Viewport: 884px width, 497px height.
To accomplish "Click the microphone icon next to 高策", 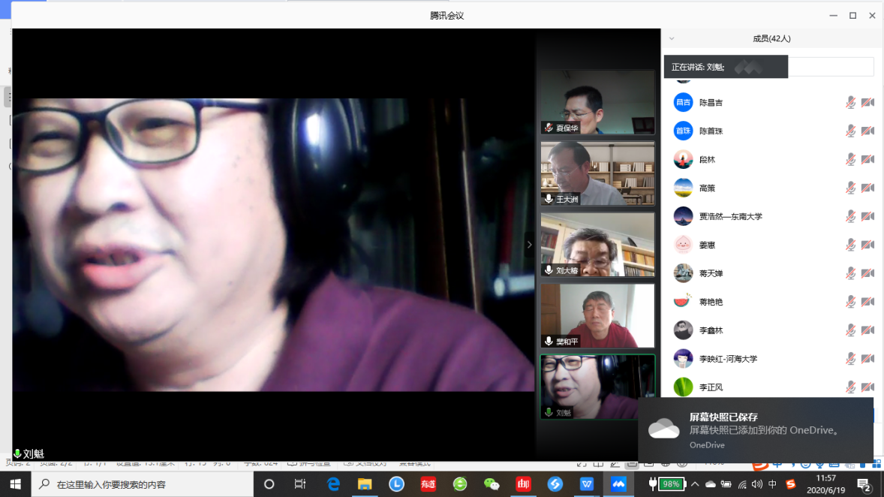I will tap(850, 188).
